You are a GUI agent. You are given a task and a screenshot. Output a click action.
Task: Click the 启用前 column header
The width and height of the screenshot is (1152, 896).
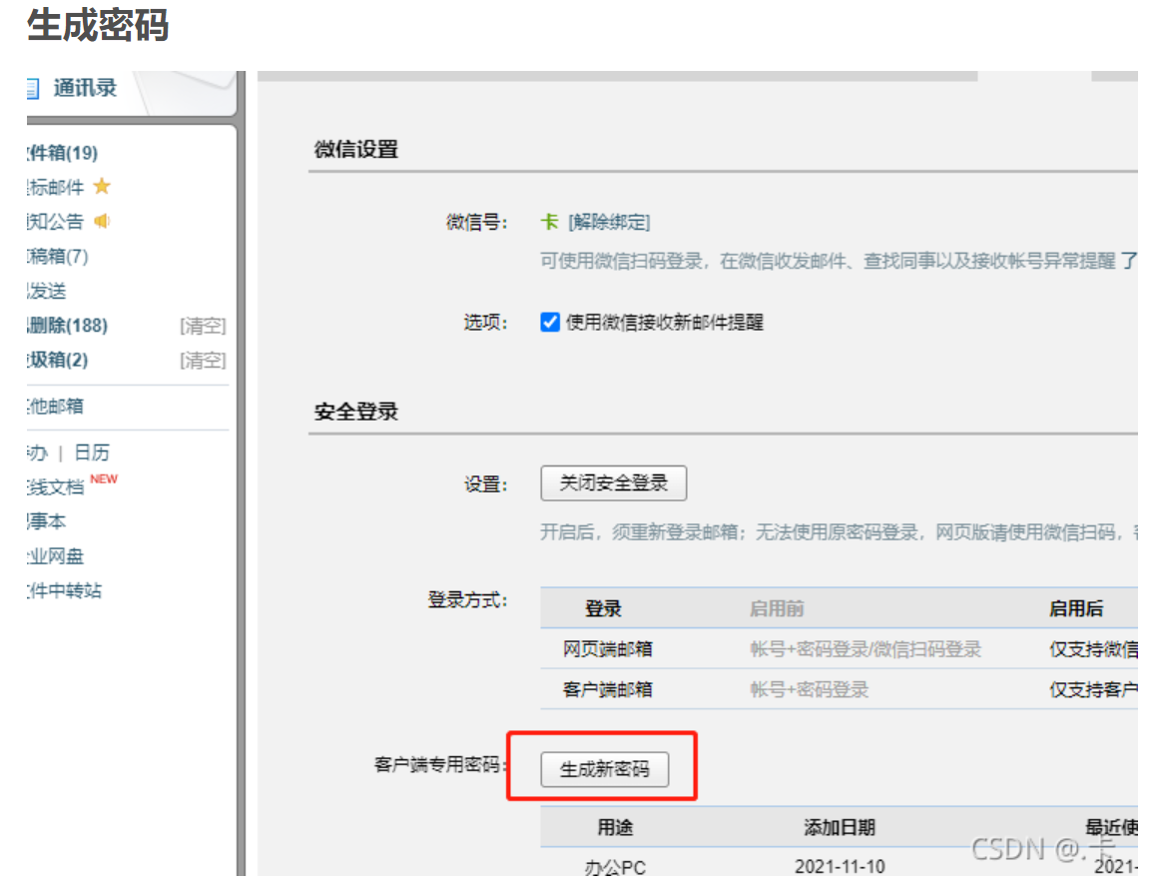[x=777, y=608]
